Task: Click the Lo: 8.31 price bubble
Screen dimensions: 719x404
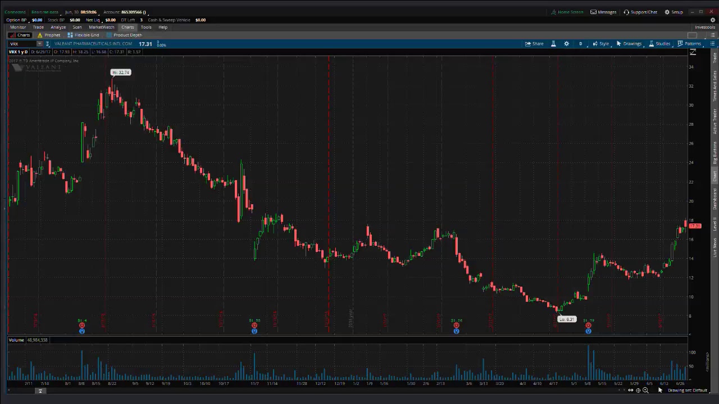Action: (567, 319)
